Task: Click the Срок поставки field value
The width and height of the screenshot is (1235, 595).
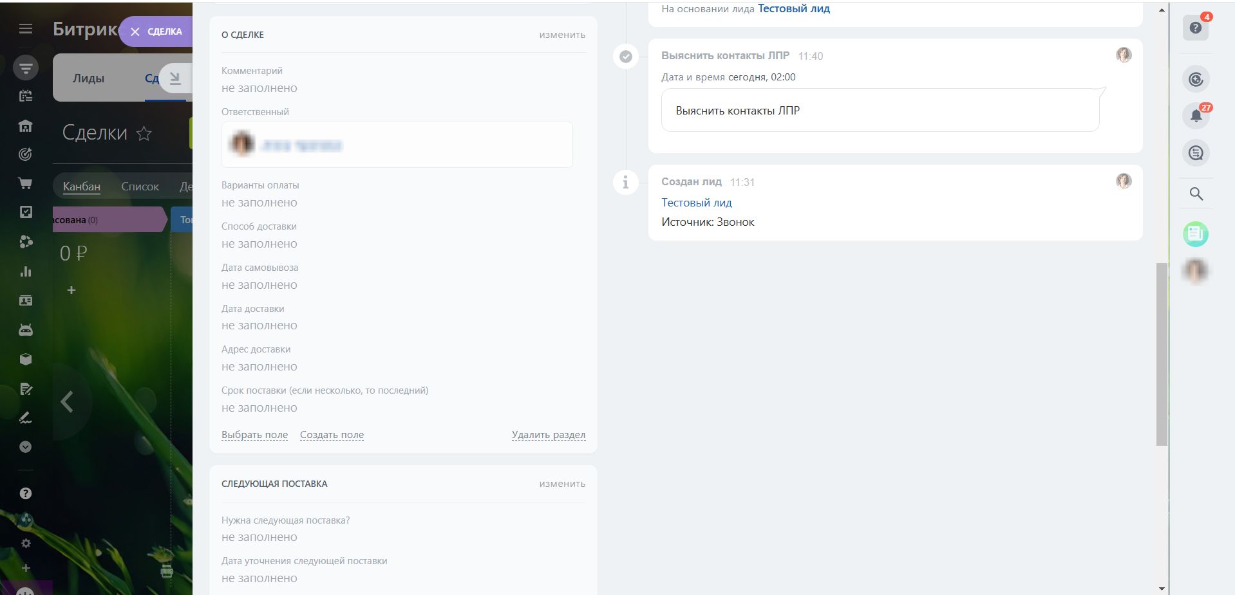Action: tap(259, 408)
